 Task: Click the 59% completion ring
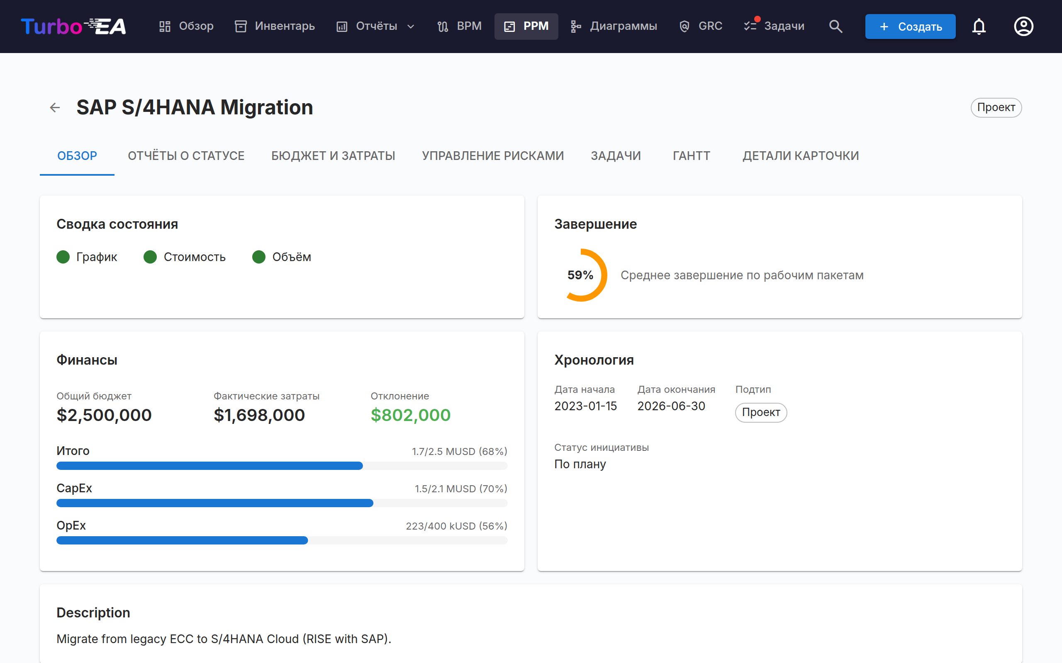pos(581,275)
